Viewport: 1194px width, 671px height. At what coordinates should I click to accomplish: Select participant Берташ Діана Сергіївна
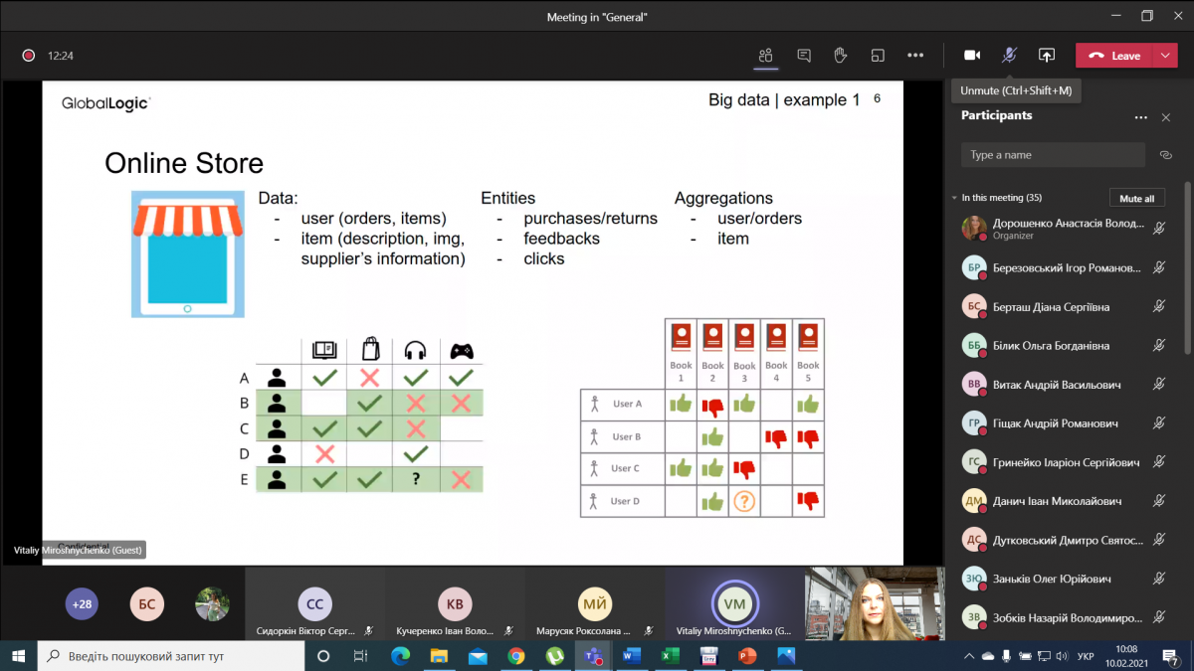1051,307
